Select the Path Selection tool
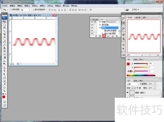 (x=4, y=74)
